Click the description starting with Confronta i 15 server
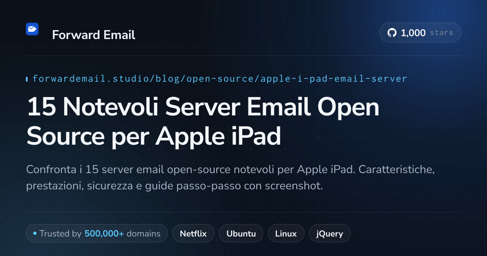 tap(231, 178)
